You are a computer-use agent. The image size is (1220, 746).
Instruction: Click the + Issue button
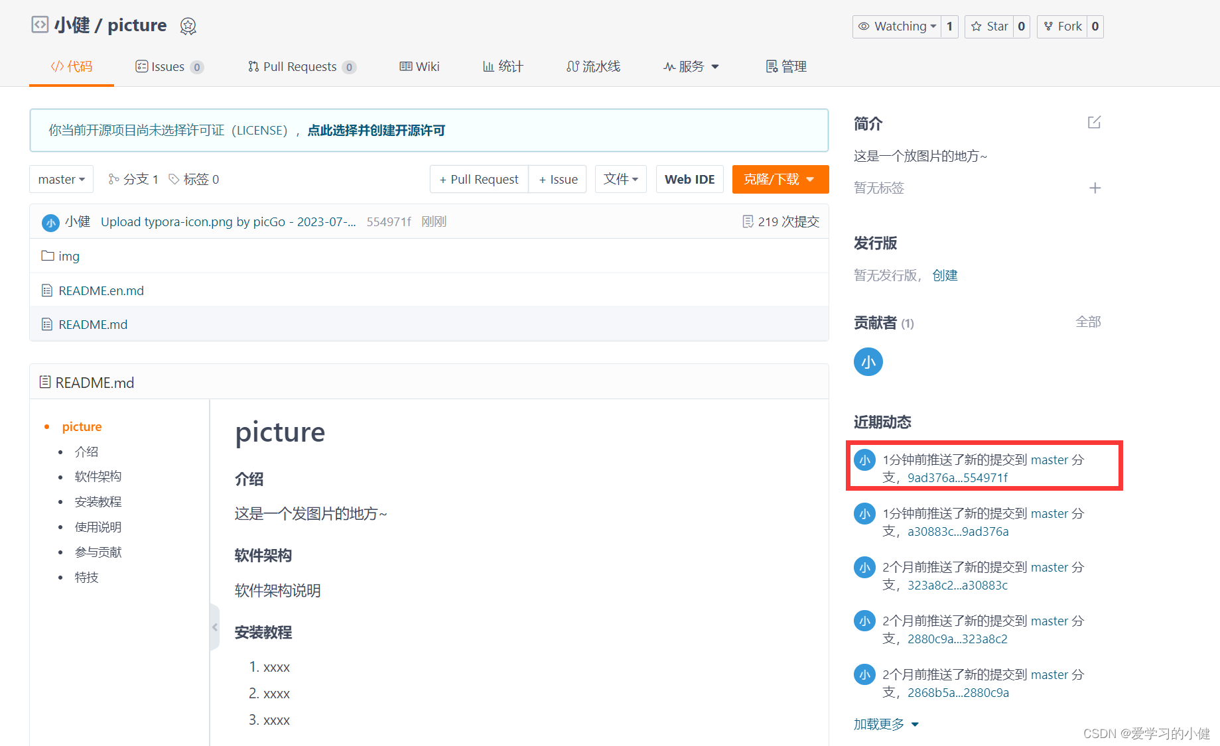(x=558, y=179)
